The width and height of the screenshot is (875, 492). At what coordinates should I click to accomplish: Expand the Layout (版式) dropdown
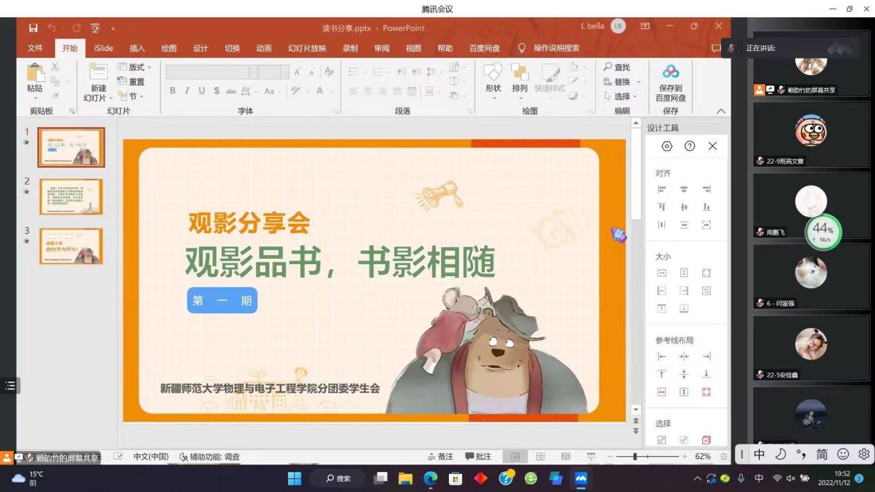pos(135,67)
